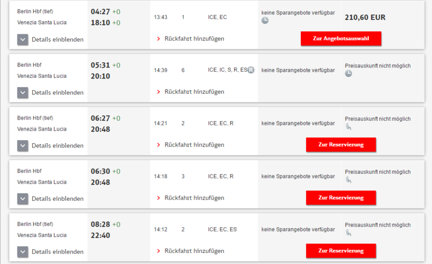Click the clock icon in the 04:27 connection

coord(265,21)
